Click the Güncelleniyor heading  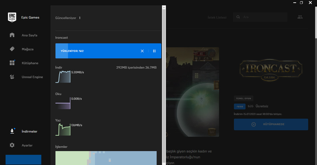click(x=66, y=18)
